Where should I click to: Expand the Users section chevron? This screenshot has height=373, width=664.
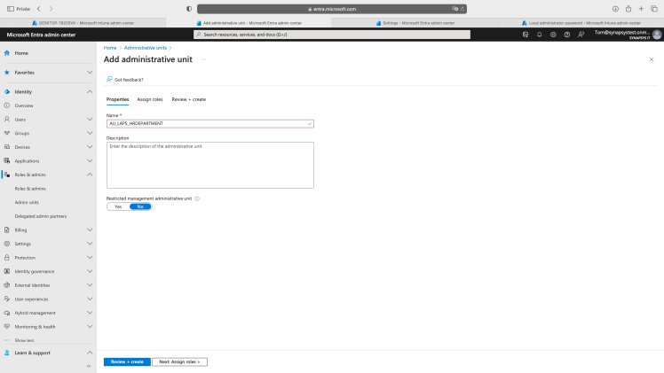(90, 119)
